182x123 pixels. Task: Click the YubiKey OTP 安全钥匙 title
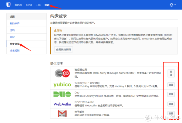87,83
